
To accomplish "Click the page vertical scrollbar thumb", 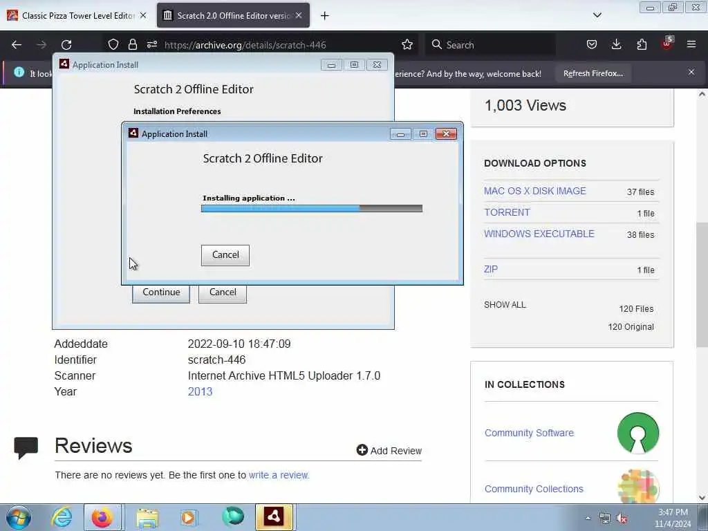I will pos(702,284).
